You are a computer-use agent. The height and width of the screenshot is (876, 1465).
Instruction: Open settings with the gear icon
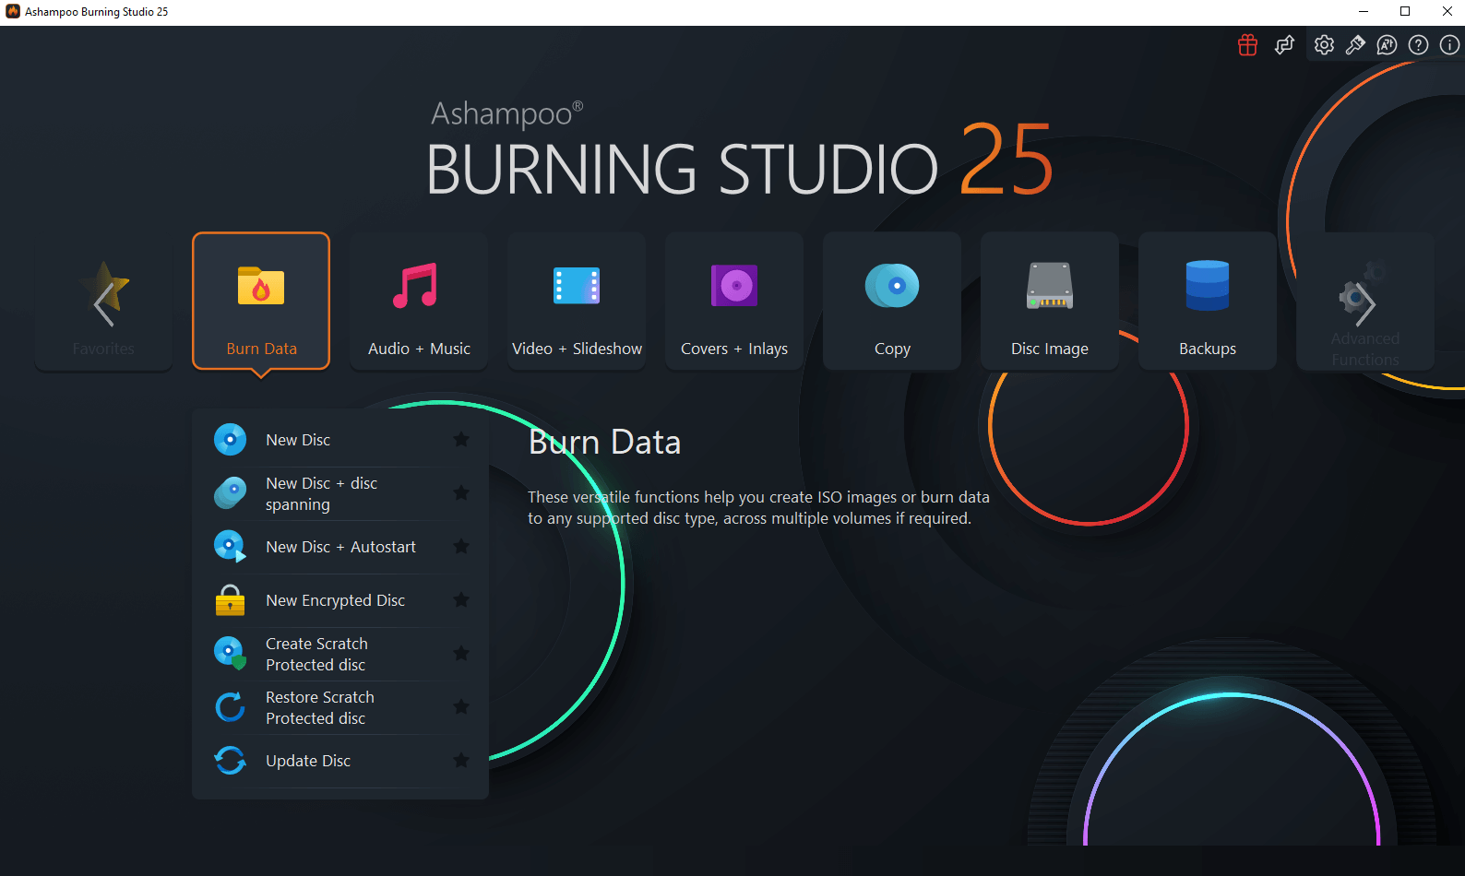pos(1324,45)
